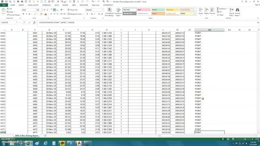260x146 pixels.
Task: Toggle Underline formatting
Action: [29, 14]
